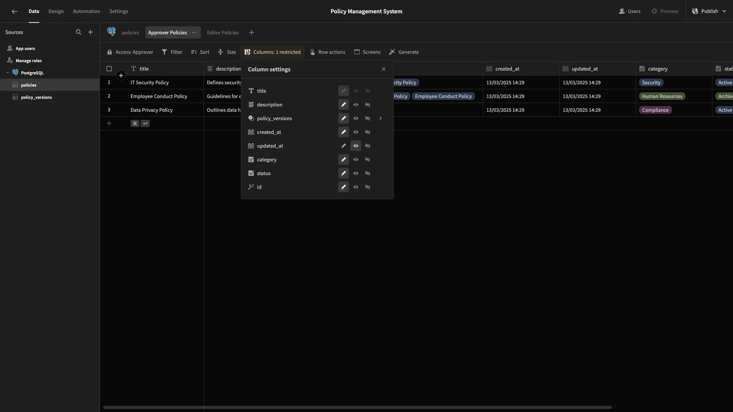Select the Approver Policies view tab
This screenshot has width=733, height=412.
tap(168, 33)
